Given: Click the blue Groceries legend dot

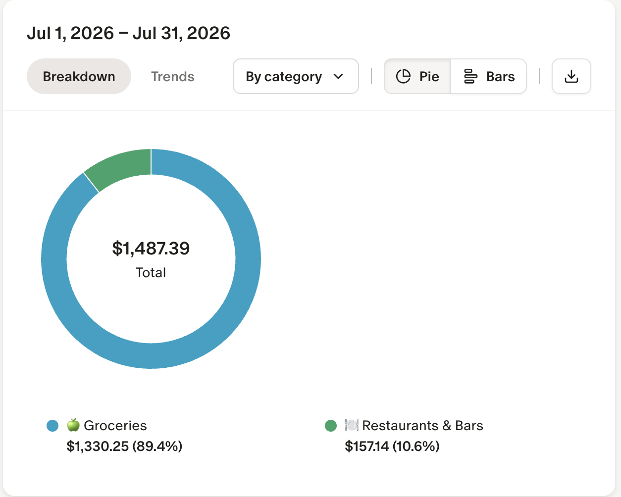Looking at the screenshot, I should coord(52,426).
